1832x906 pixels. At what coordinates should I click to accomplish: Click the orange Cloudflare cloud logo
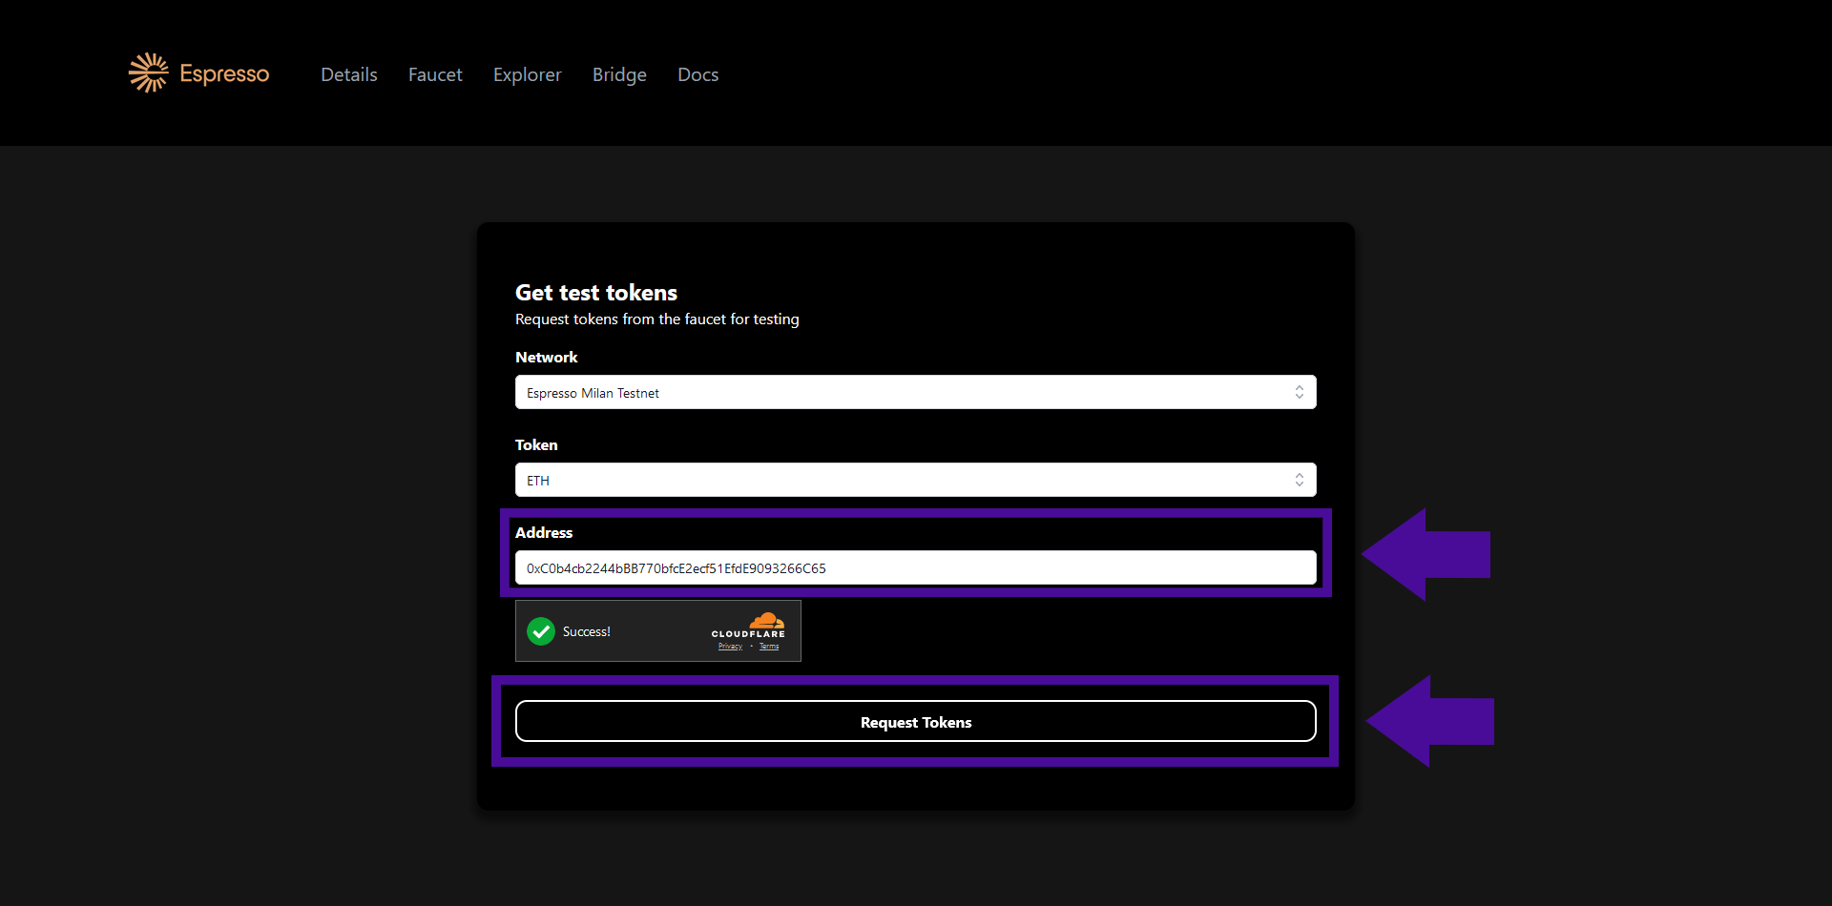[x=766, y=621]
